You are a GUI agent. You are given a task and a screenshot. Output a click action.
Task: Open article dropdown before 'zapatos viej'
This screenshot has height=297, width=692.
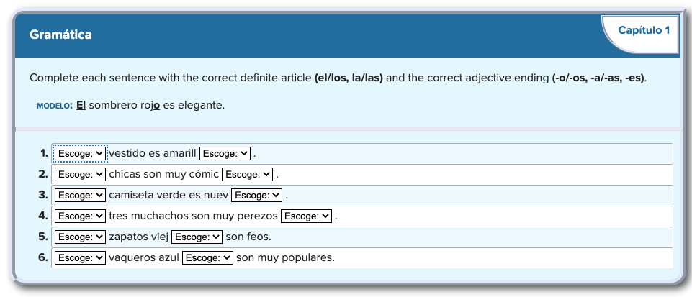[80, 237]
